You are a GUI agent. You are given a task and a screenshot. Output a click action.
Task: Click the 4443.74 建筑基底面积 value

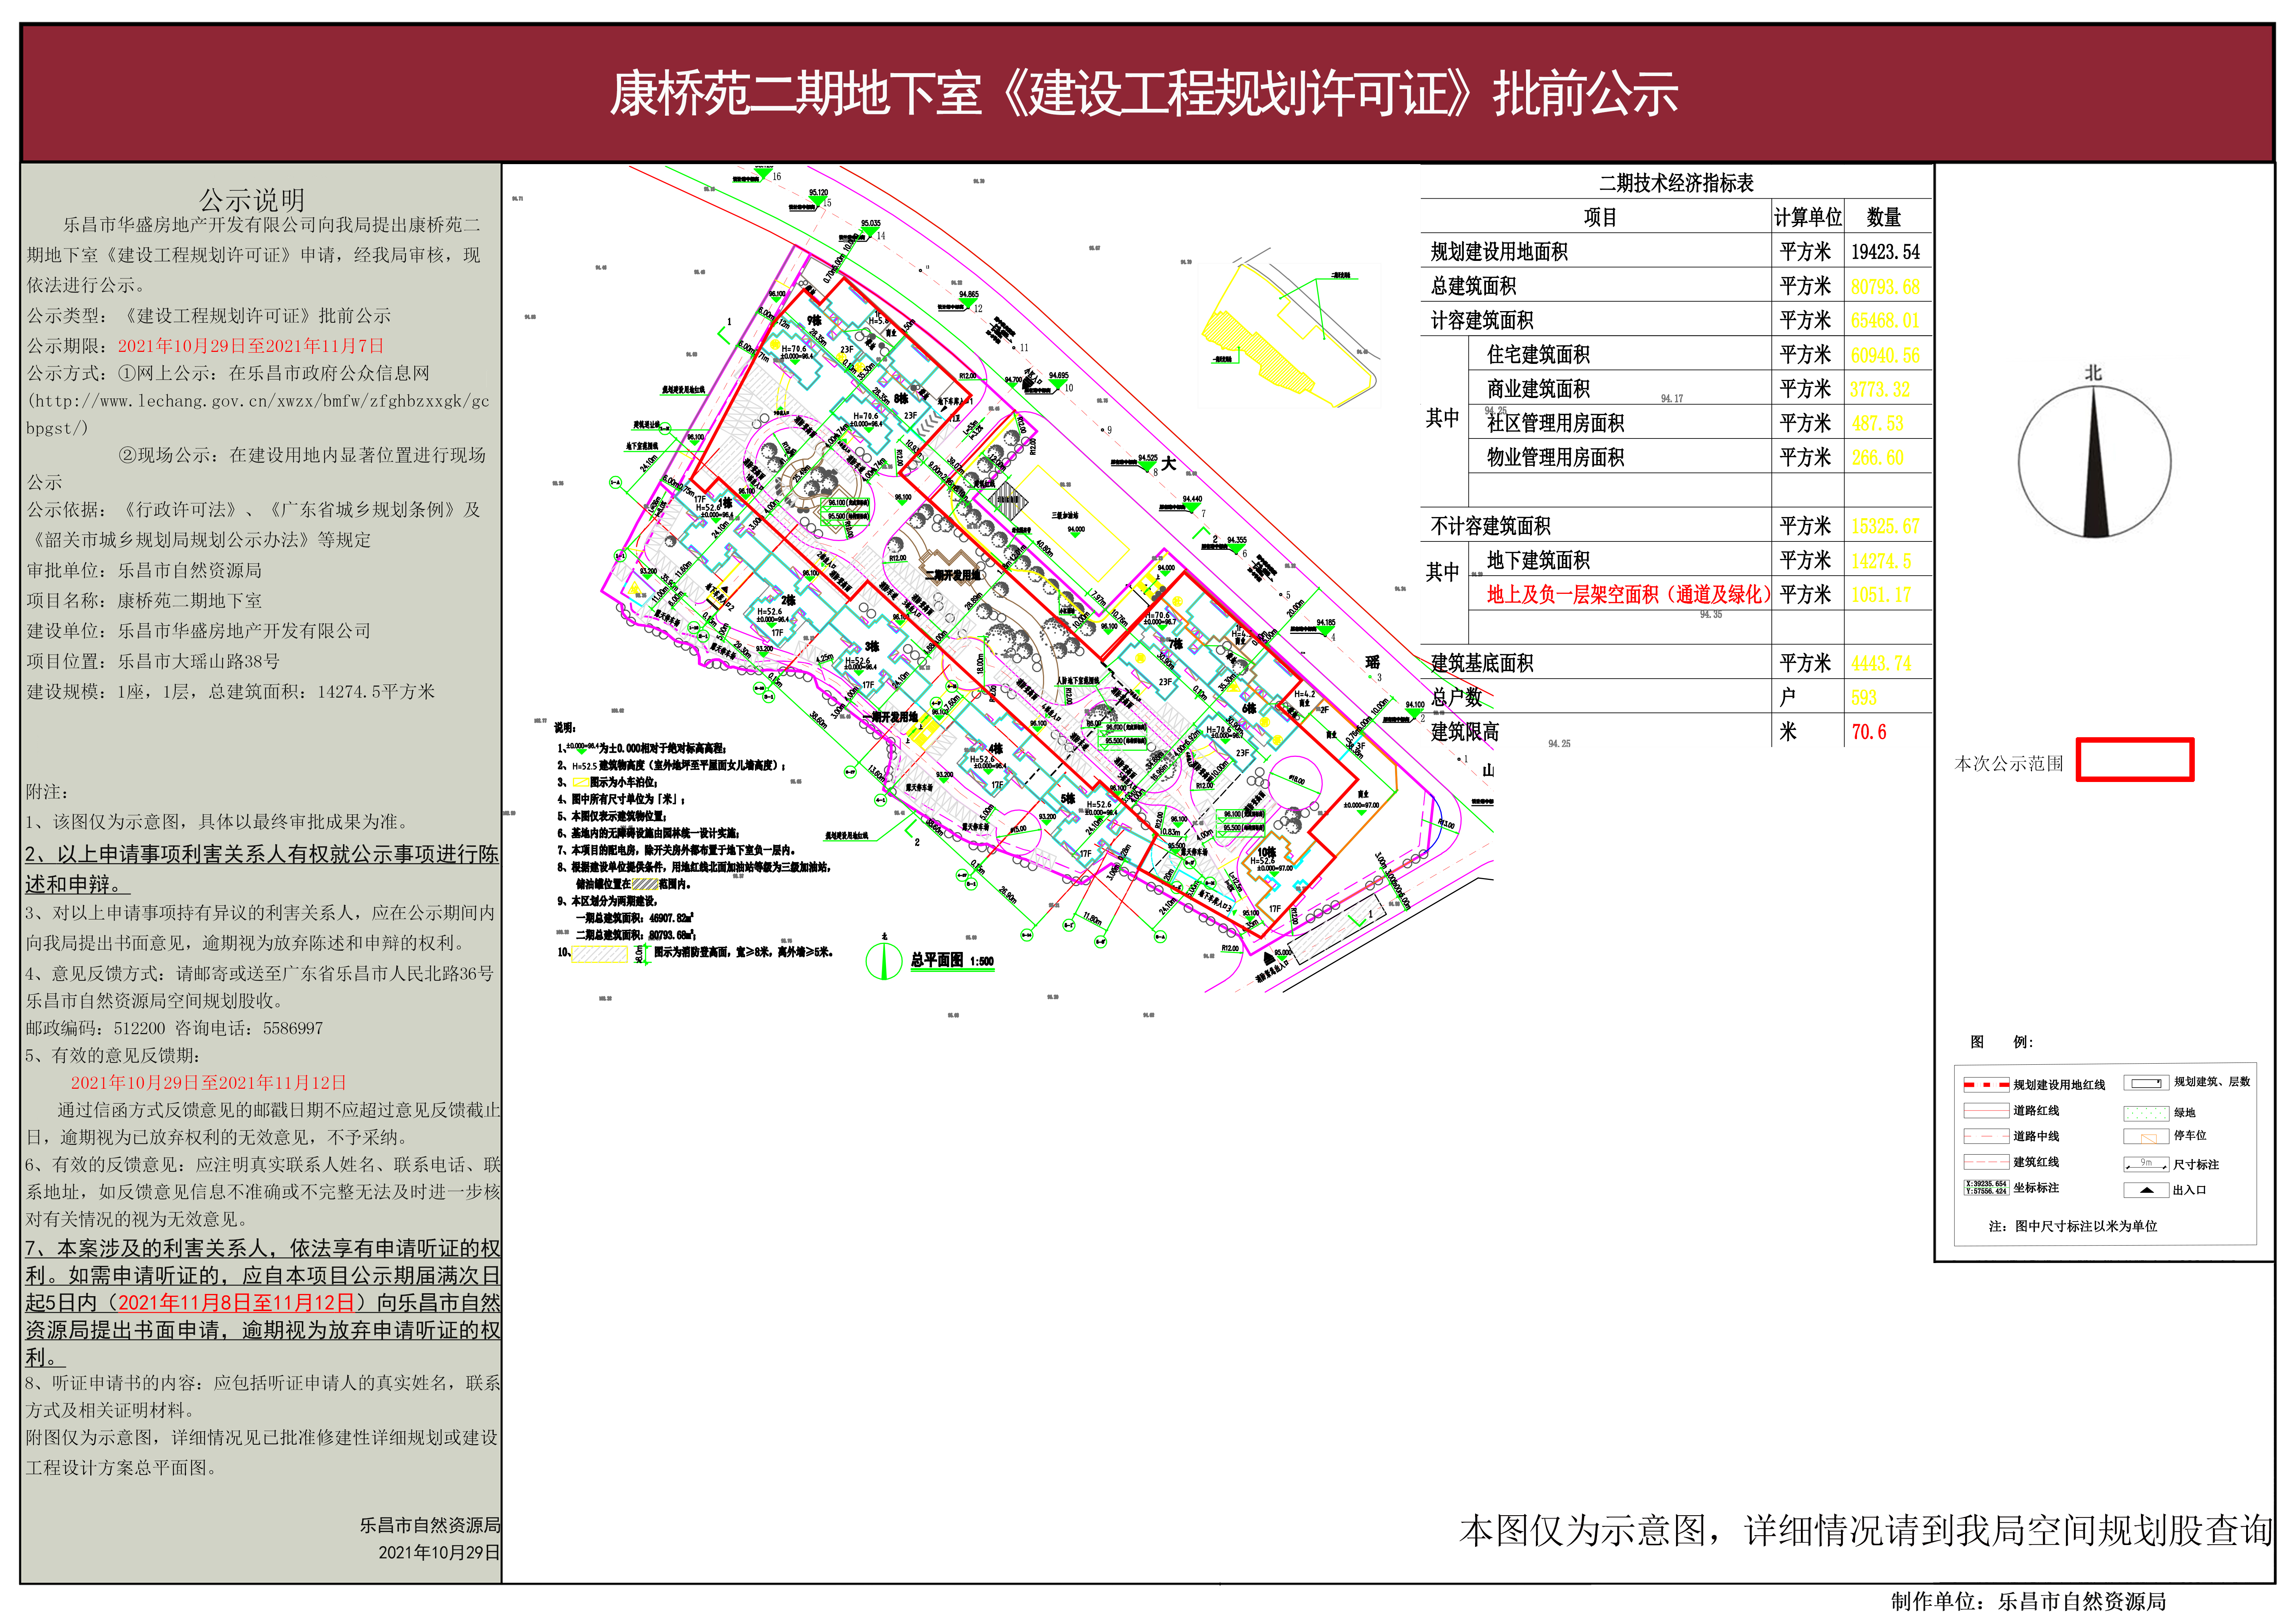(1882, 663)
